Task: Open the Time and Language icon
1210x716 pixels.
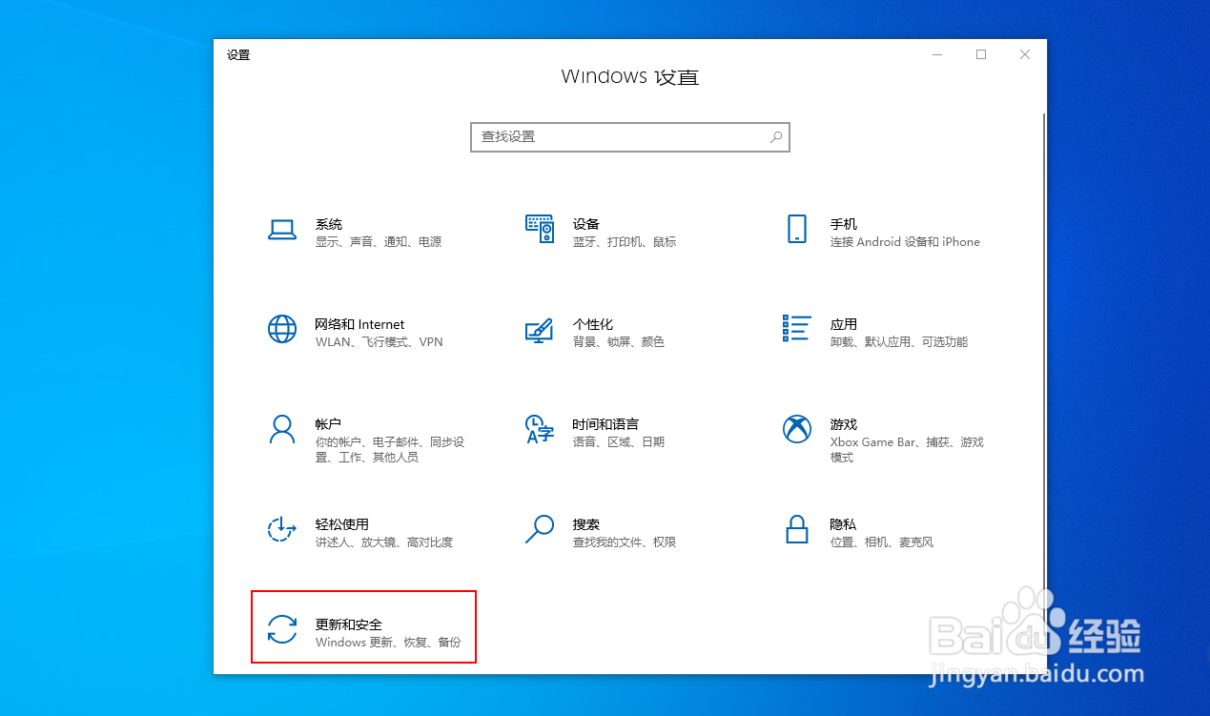Action: (x=540, y=429)
